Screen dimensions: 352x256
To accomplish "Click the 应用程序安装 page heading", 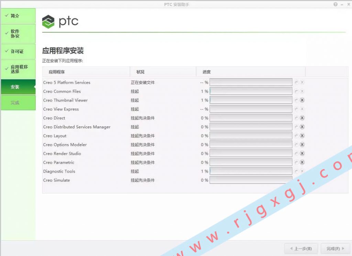I will pos(63,51).
